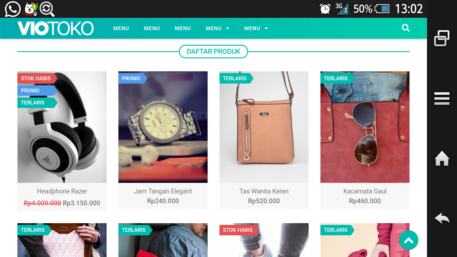Screen dimensions: 457x257
Task: Expand the fourth MENU dropdown arrow
Action: point(228,29)
